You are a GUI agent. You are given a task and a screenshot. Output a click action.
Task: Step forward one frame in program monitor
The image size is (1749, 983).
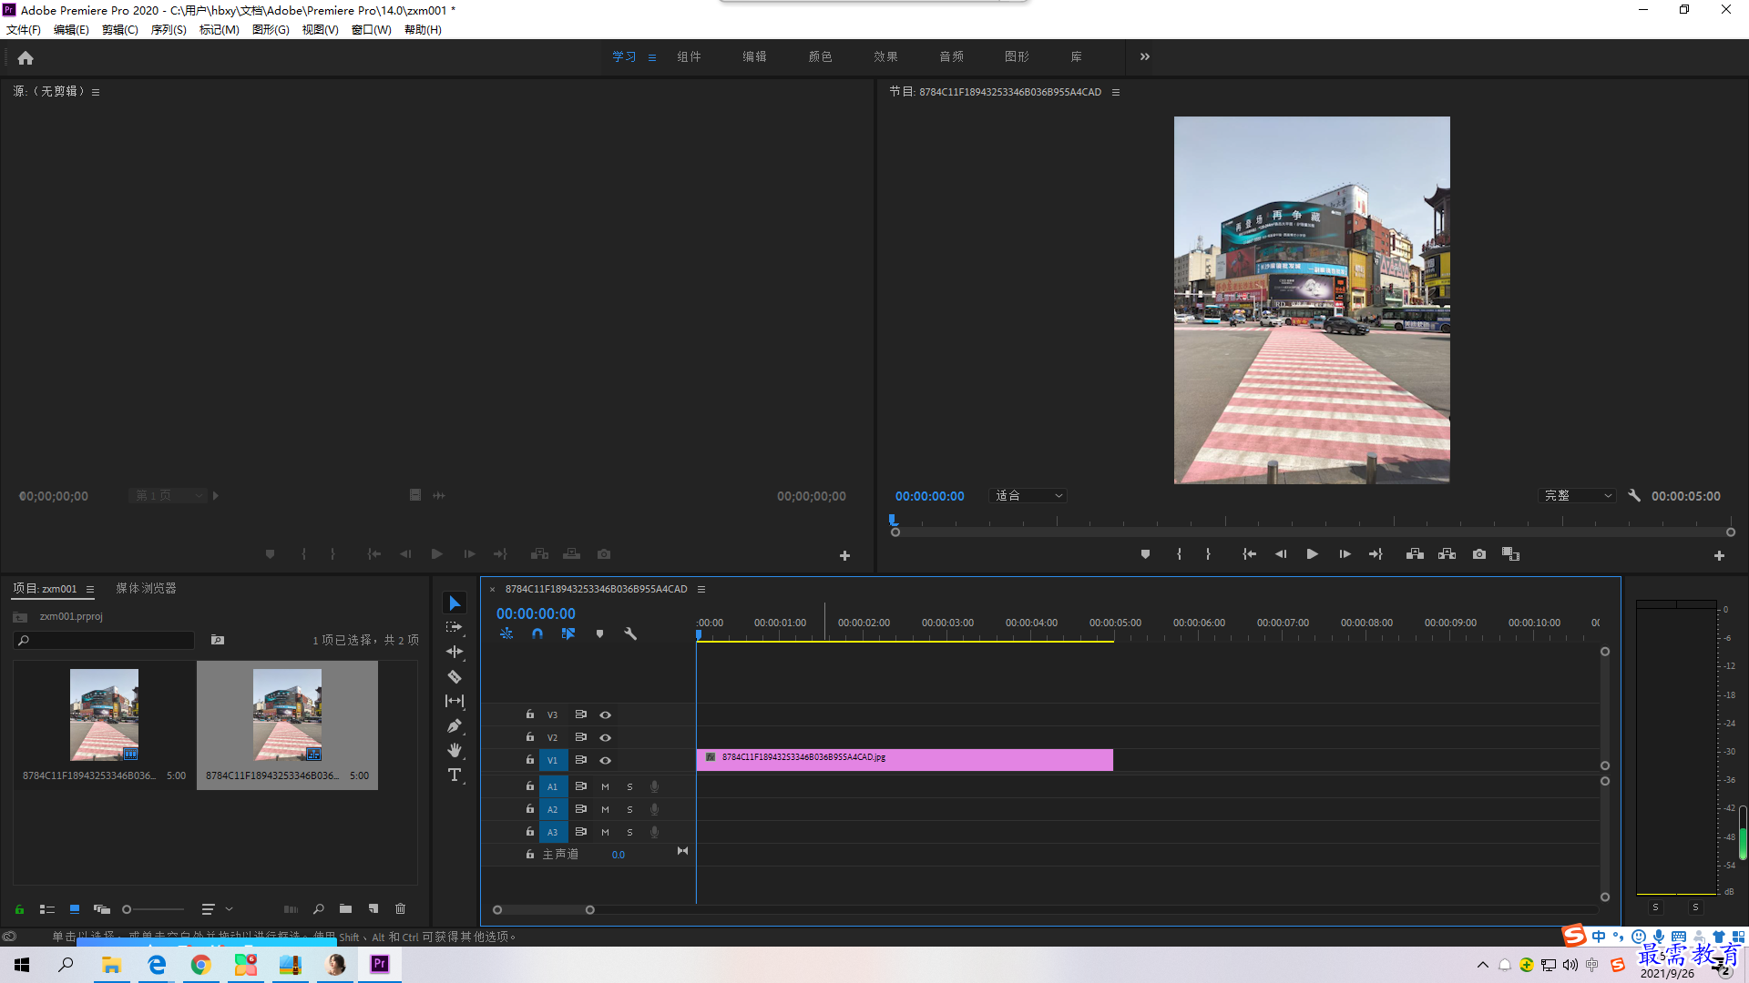pos(1345,554)
